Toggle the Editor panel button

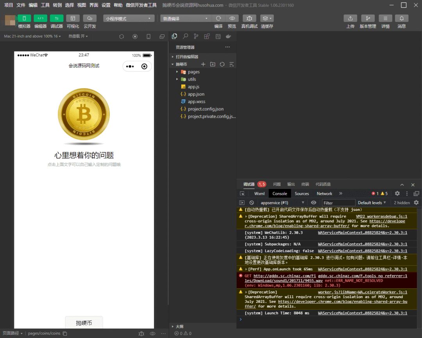[40, 18]
